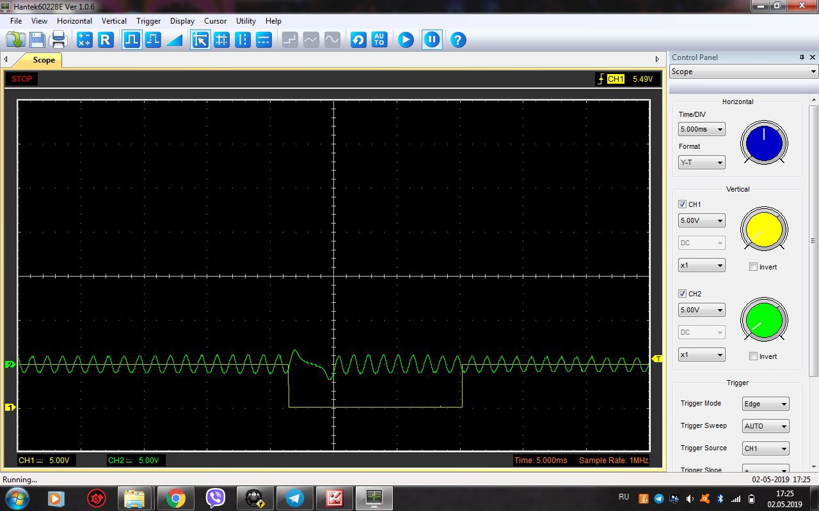Click the yellow CH1 vertical knob

pos(764,229)
